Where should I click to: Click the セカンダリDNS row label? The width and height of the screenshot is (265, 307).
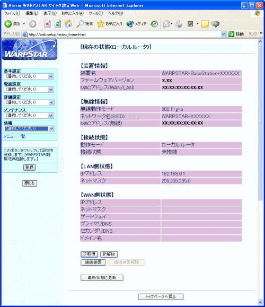[96, 231]
